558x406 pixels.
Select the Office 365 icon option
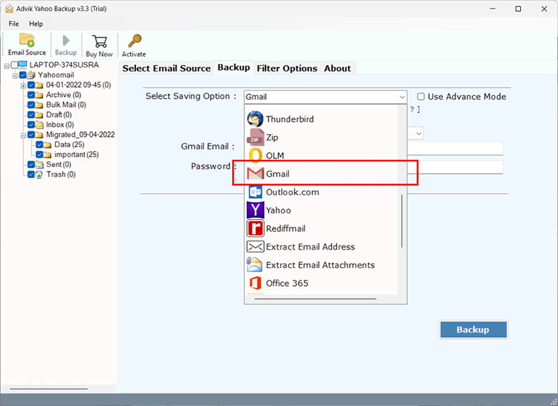tap(255, 283)
